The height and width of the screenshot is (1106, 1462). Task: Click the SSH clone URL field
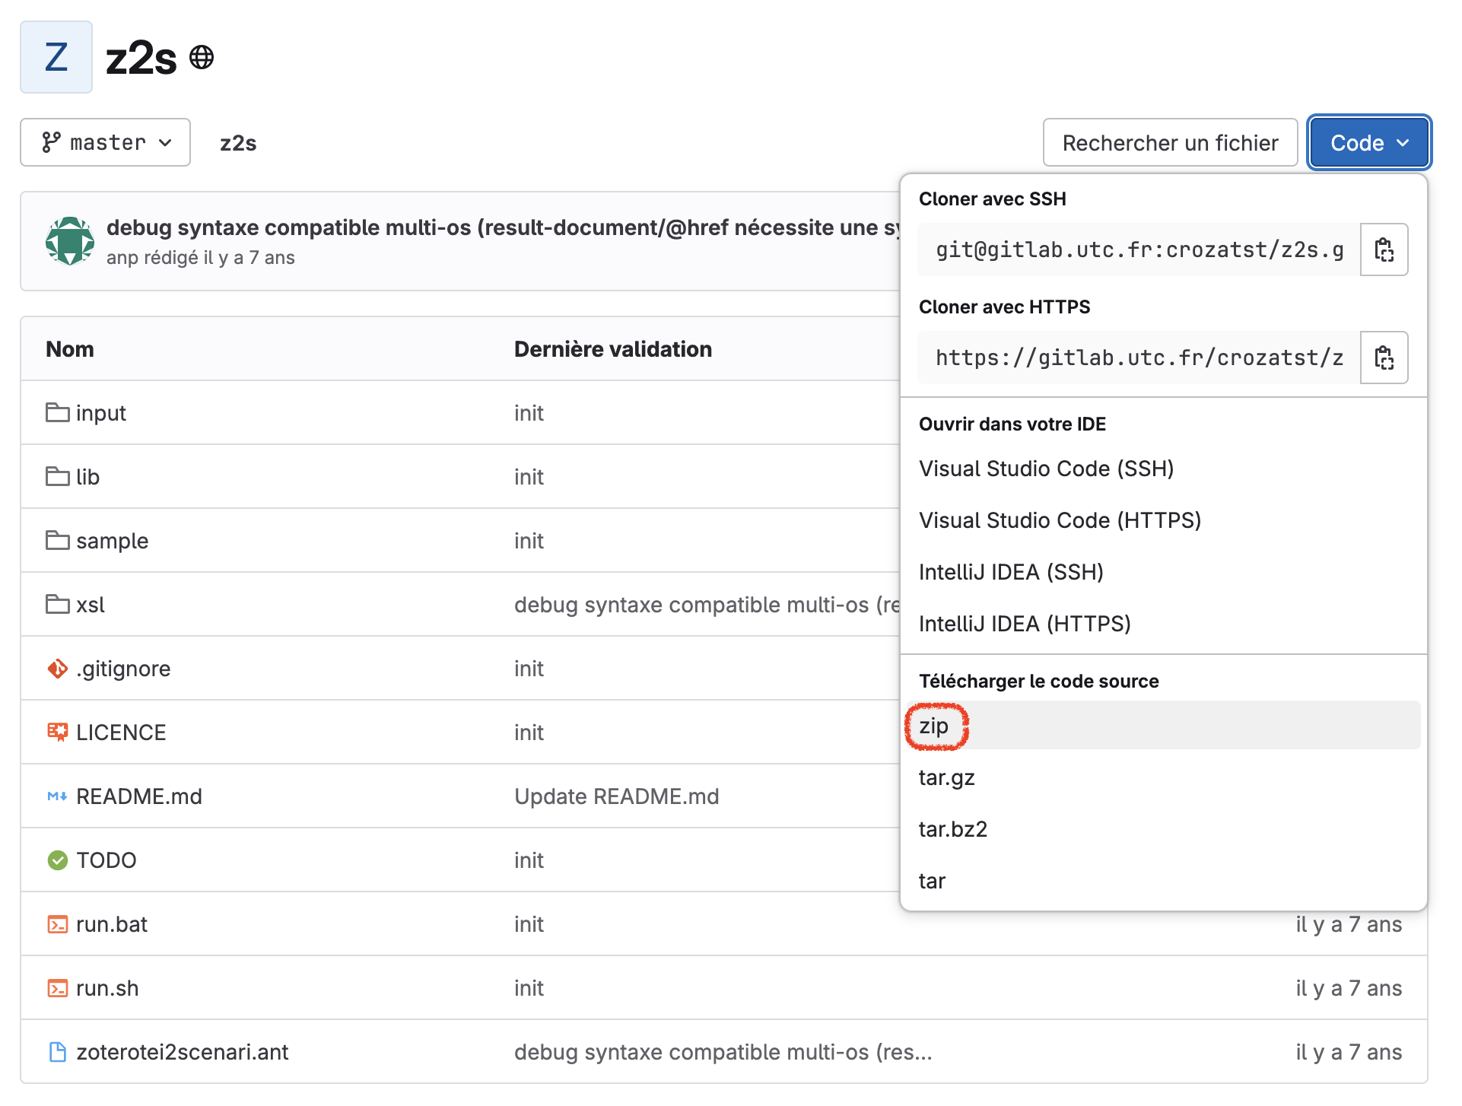(1139, 249)
